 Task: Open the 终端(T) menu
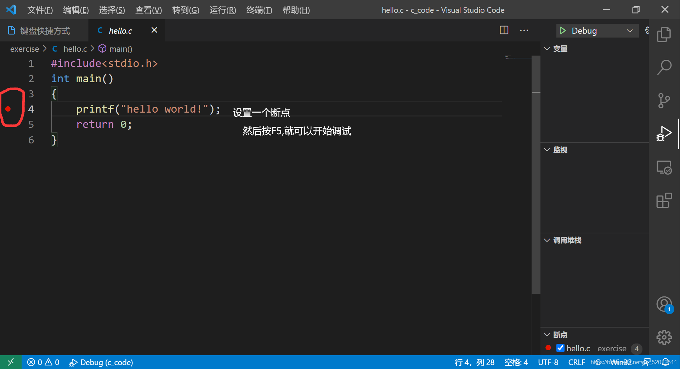pos(259,10)
